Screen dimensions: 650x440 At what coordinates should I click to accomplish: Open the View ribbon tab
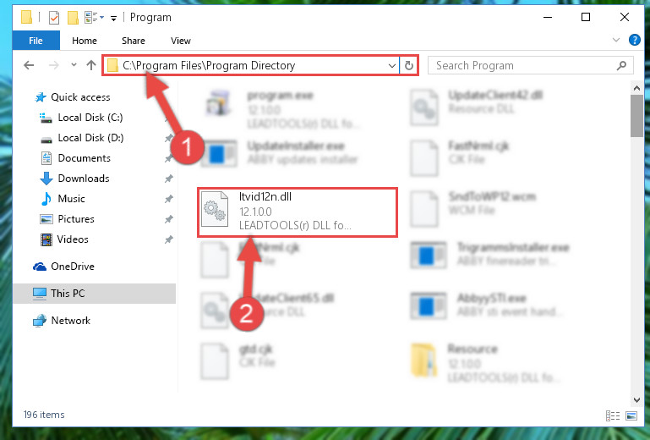coord(181,41)
